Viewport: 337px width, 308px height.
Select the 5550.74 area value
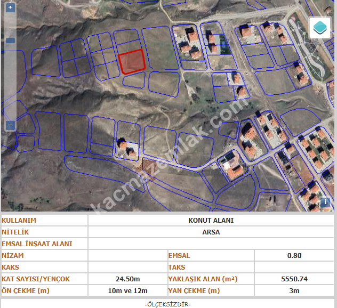(294, 279)
